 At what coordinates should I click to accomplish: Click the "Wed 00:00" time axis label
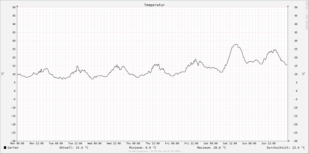click(x=95, y=143)
